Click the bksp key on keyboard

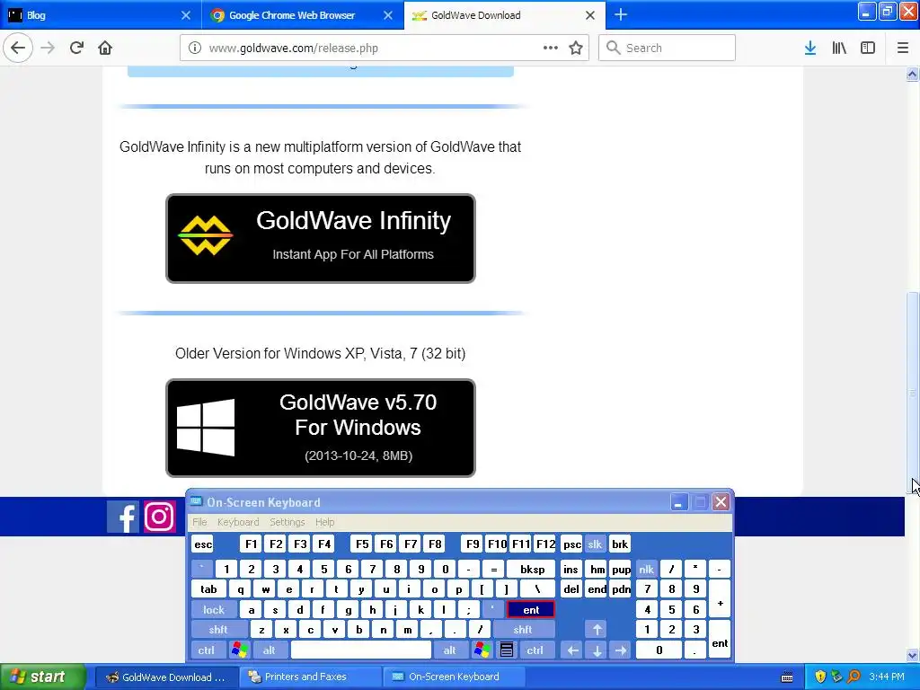click(x=532, y=569)
